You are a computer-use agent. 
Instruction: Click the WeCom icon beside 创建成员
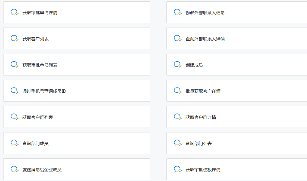178,64
